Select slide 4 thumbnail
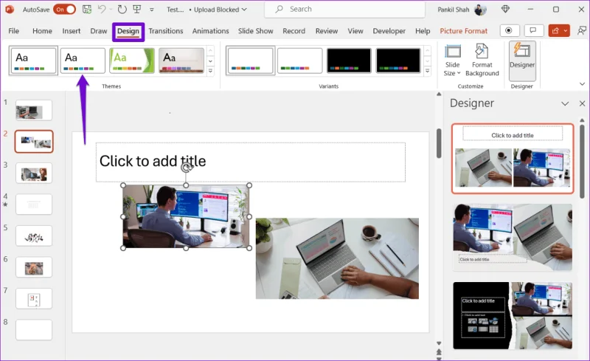The width and height of the screenshot is (590, 361). click(34, 204)
